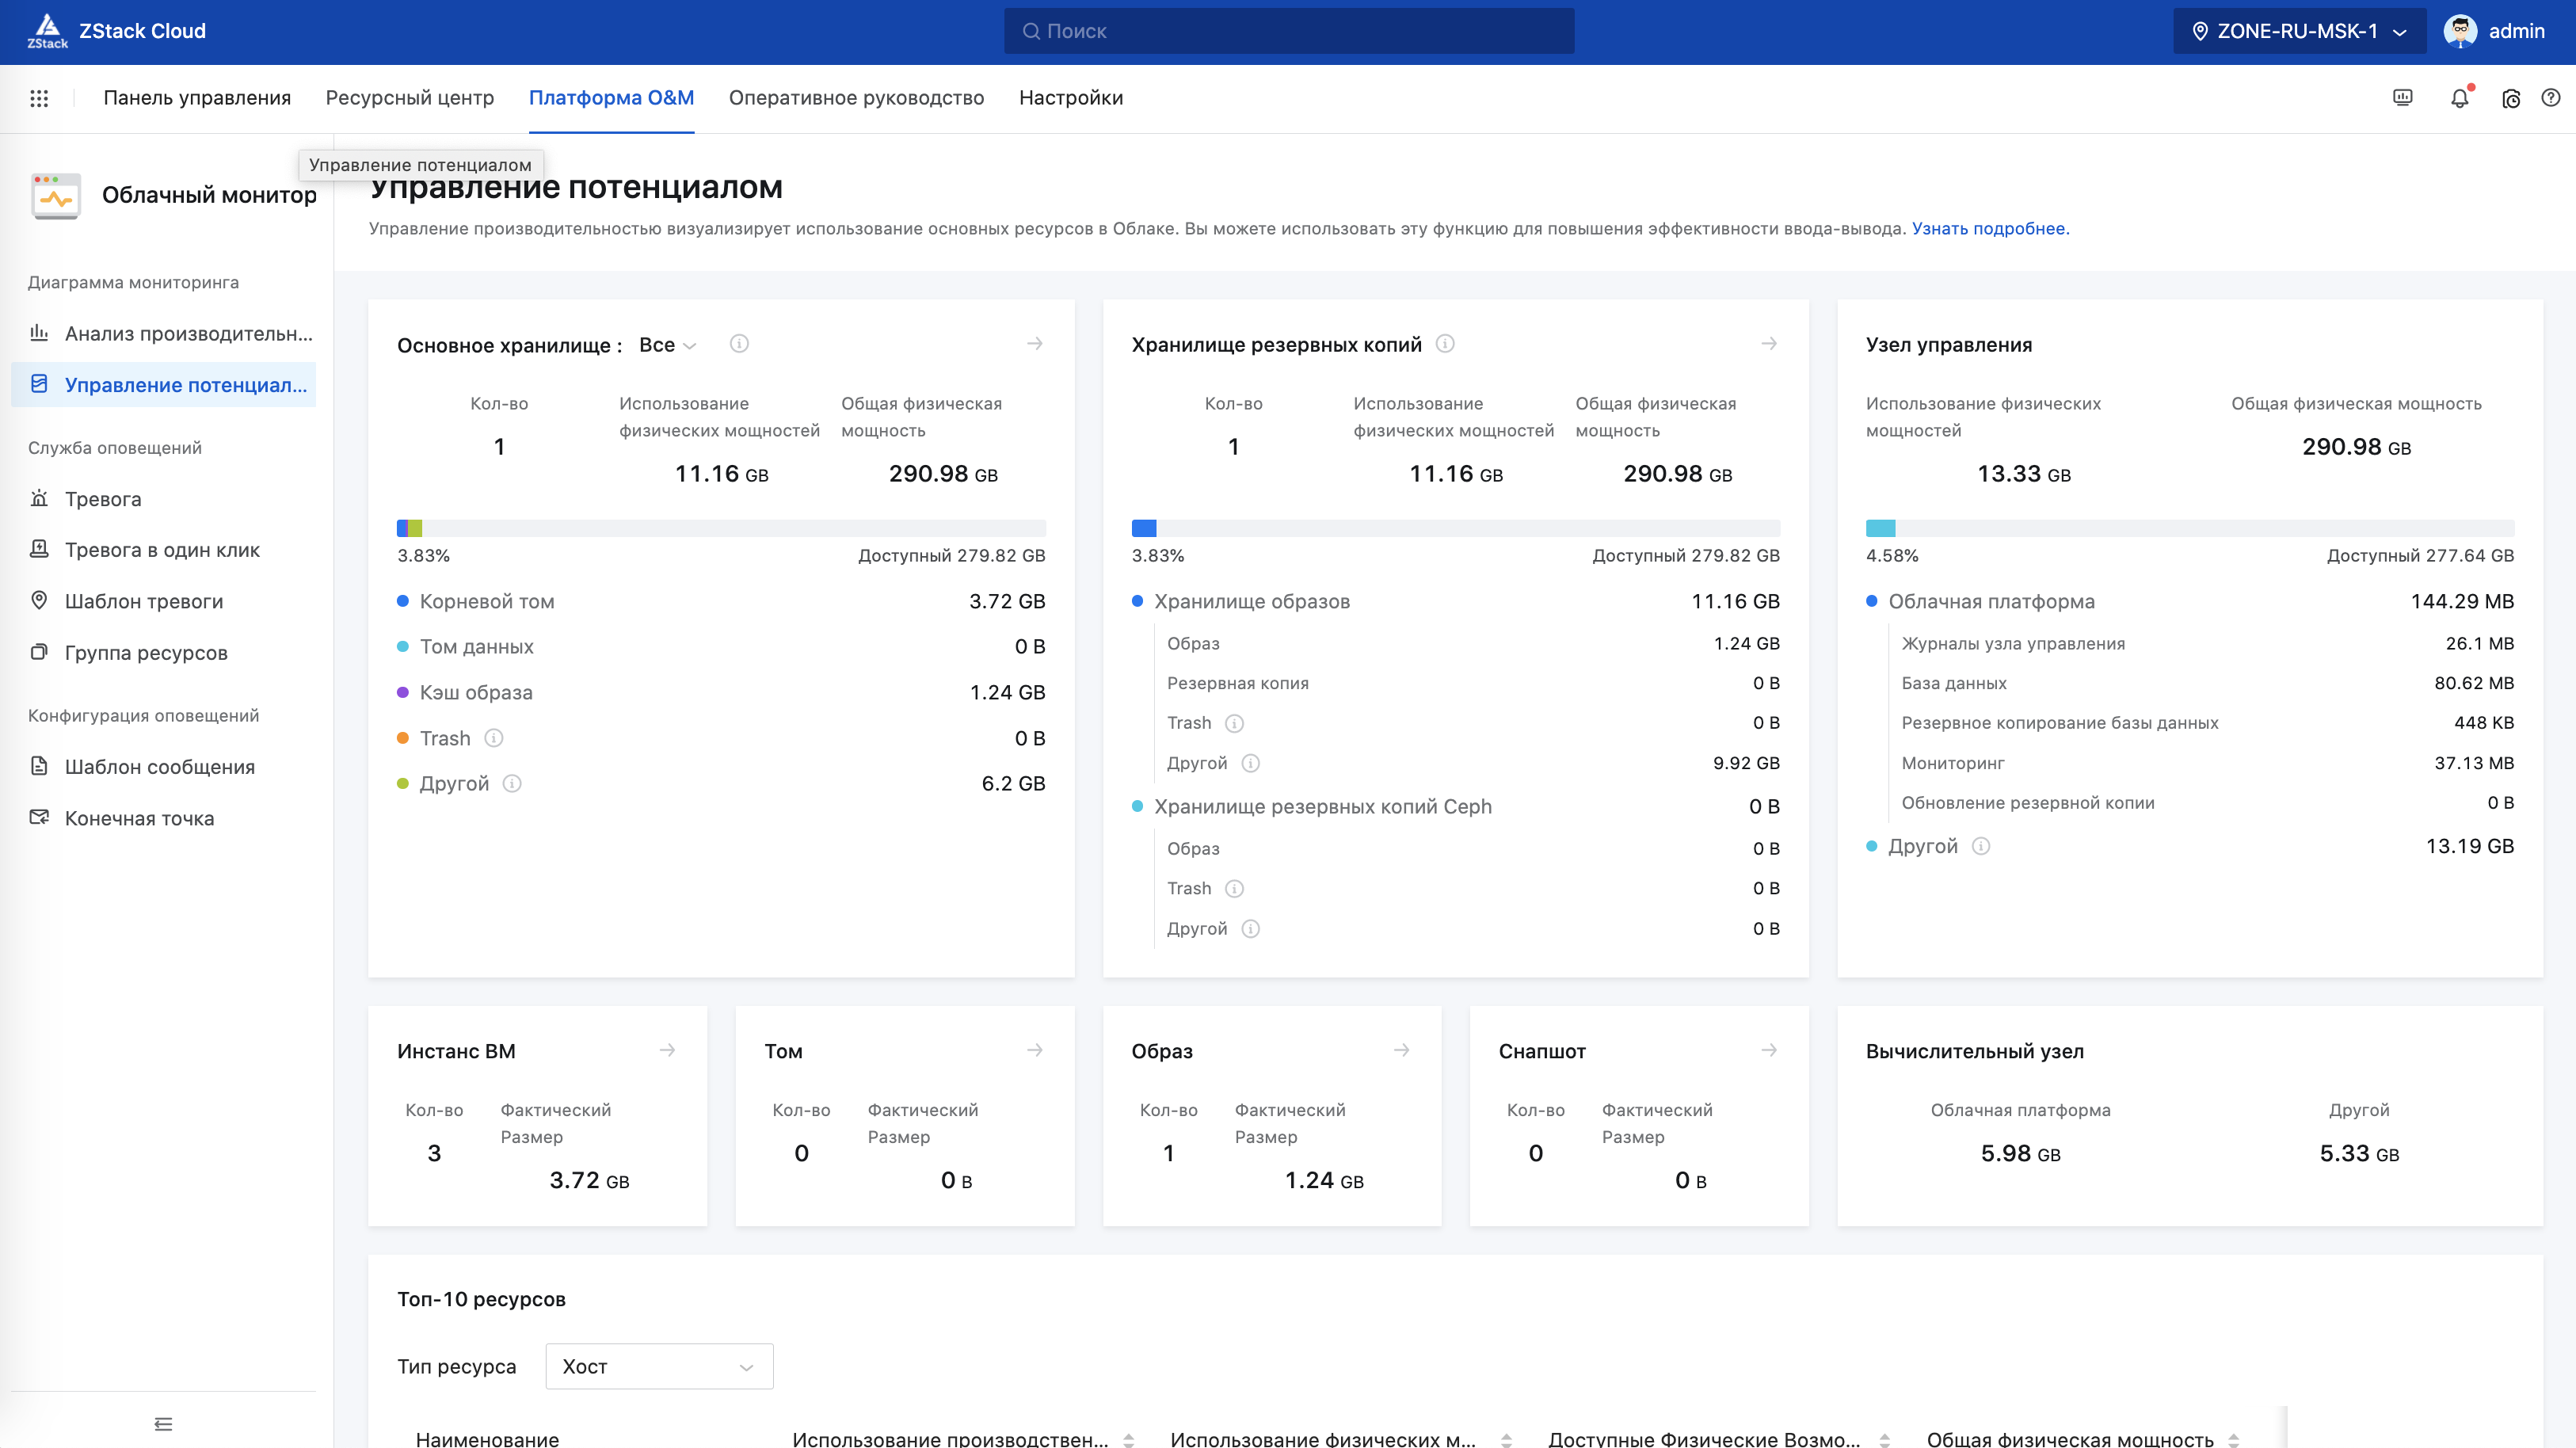Open the Тревога в один клик sidebar item

pos(163,550)
